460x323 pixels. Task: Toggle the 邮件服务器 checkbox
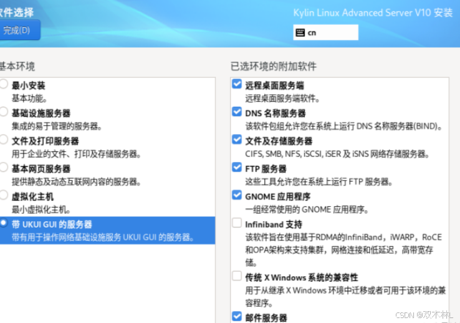[237, 316]
